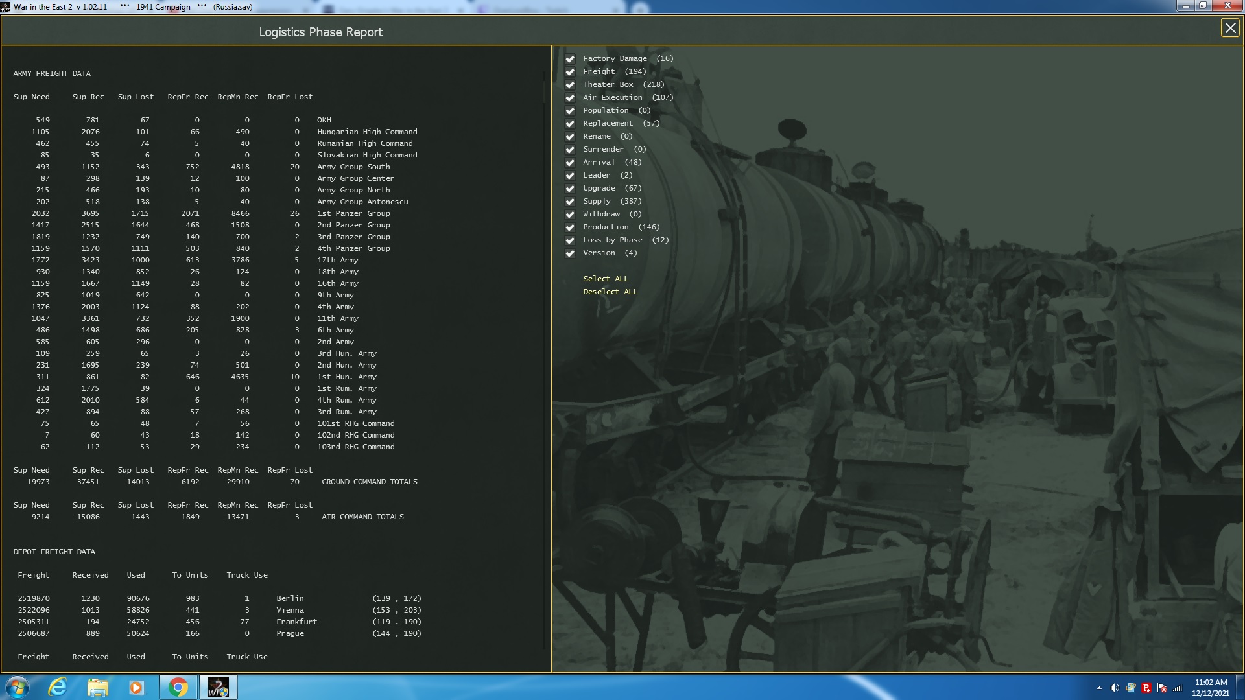Open Windows Explorer folder icon in taskbar
The height and width of the screenshot is (700, 1245).
coord(97,687)
